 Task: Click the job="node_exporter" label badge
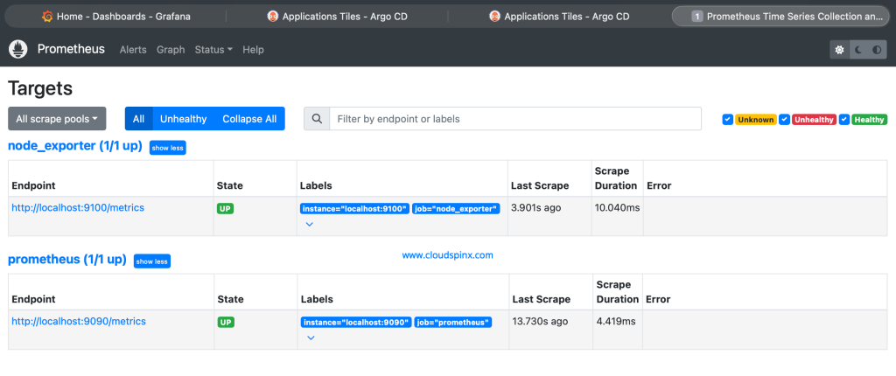456,209
